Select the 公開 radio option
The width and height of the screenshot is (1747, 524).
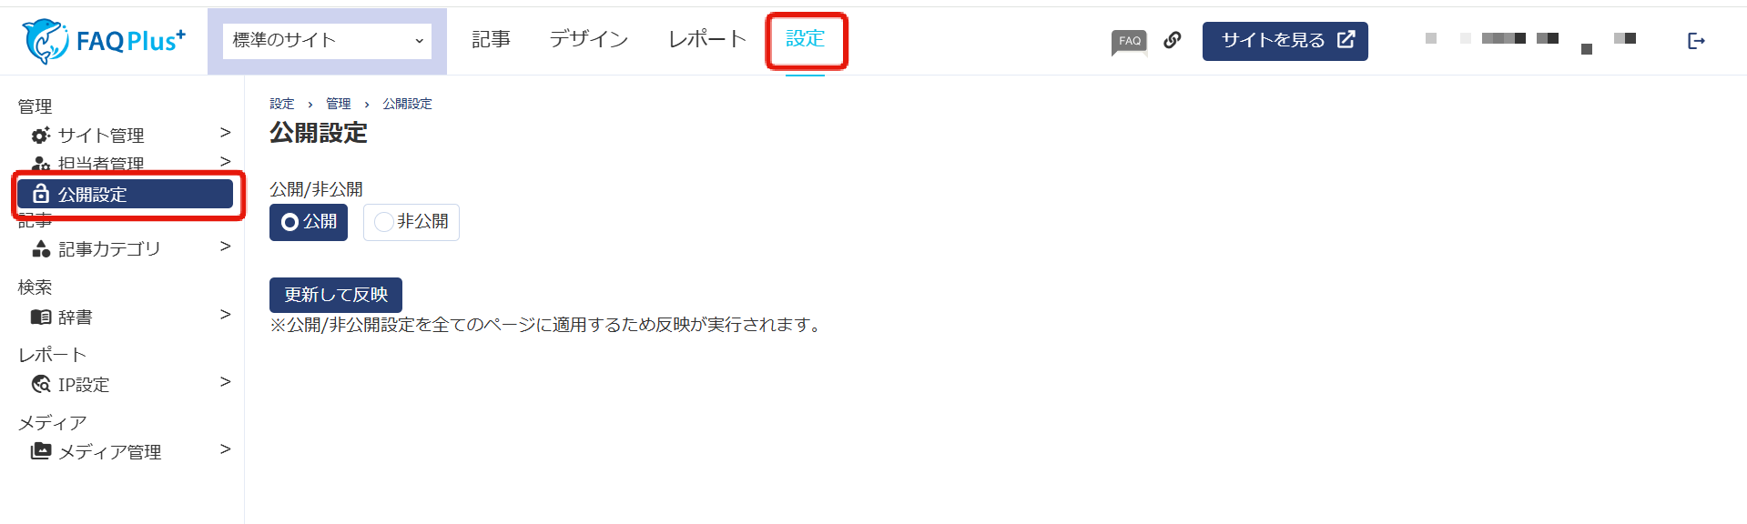[309, 222]
